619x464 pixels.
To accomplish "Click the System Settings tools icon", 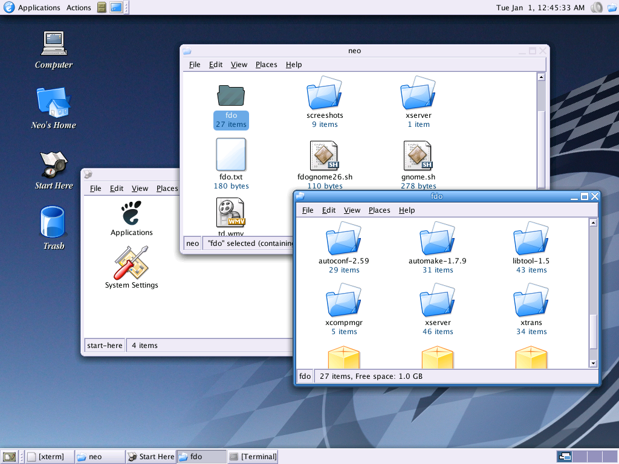I will pos(131,262).
